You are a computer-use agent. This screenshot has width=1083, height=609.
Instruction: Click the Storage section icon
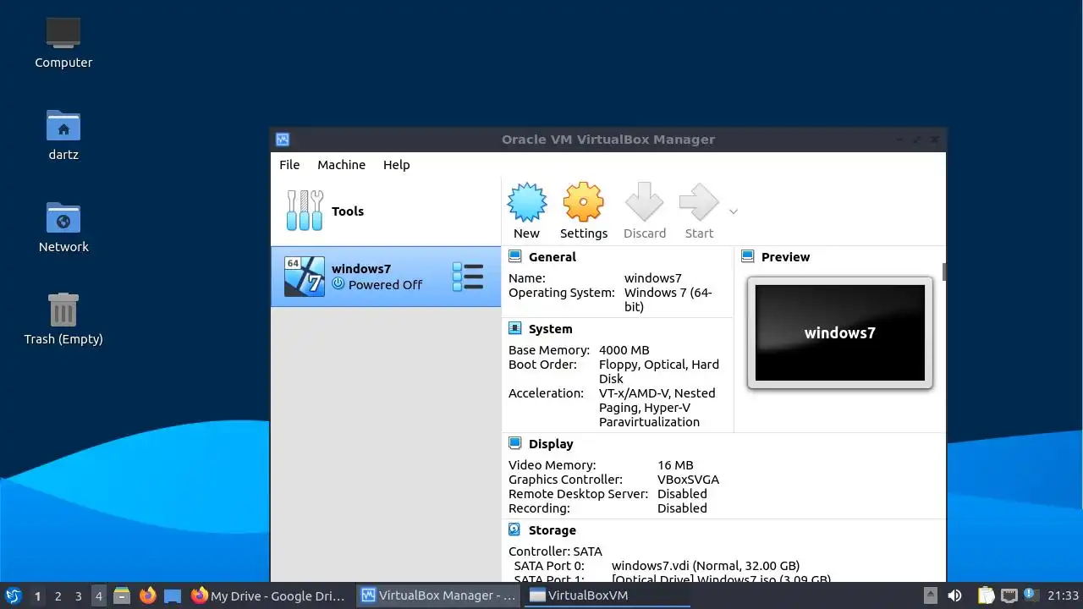point(514,529)
